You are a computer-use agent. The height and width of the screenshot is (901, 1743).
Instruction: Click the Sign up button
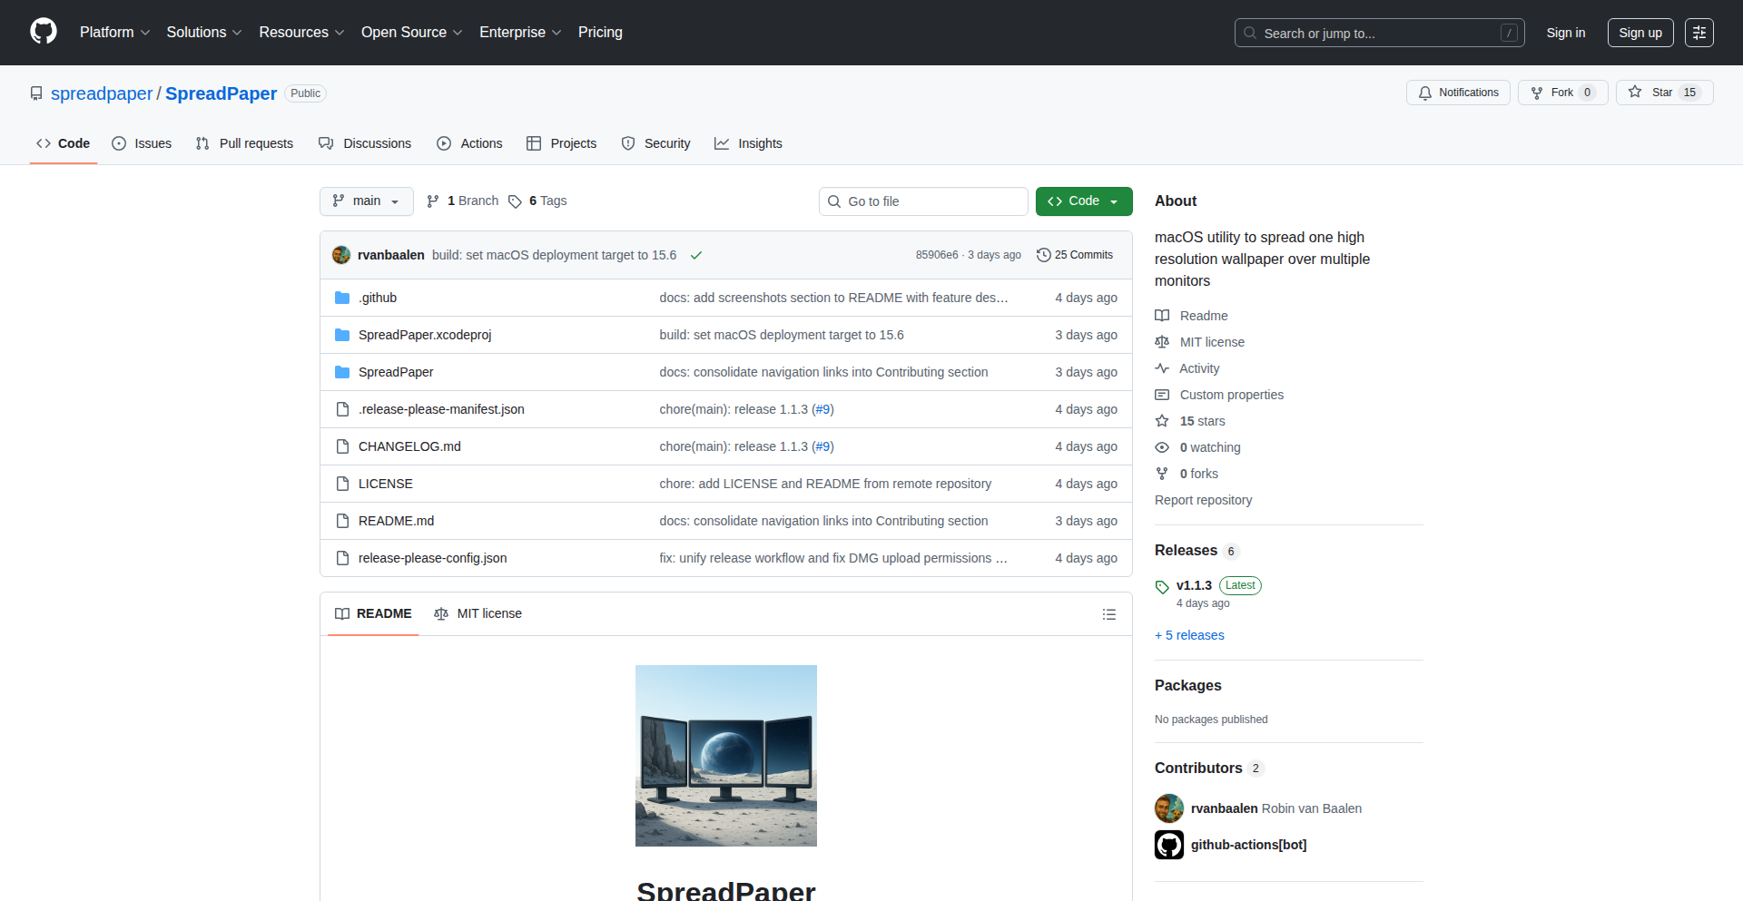click(x=1640, y=32)
